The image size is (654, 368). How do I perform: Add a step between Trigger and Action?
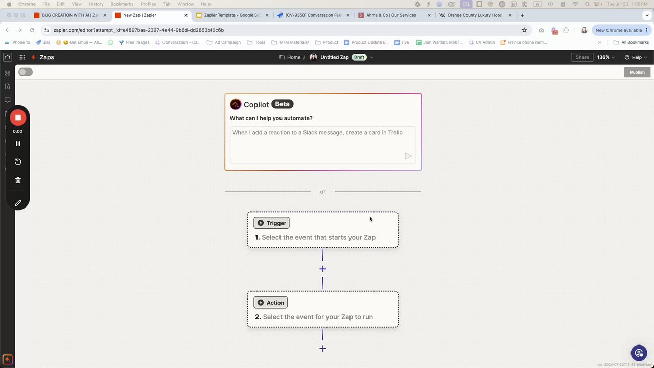click(x=323, y=269)
